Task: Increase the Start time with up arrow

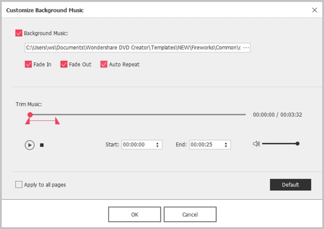Action: pyautogui.click(x=158, y=143)
